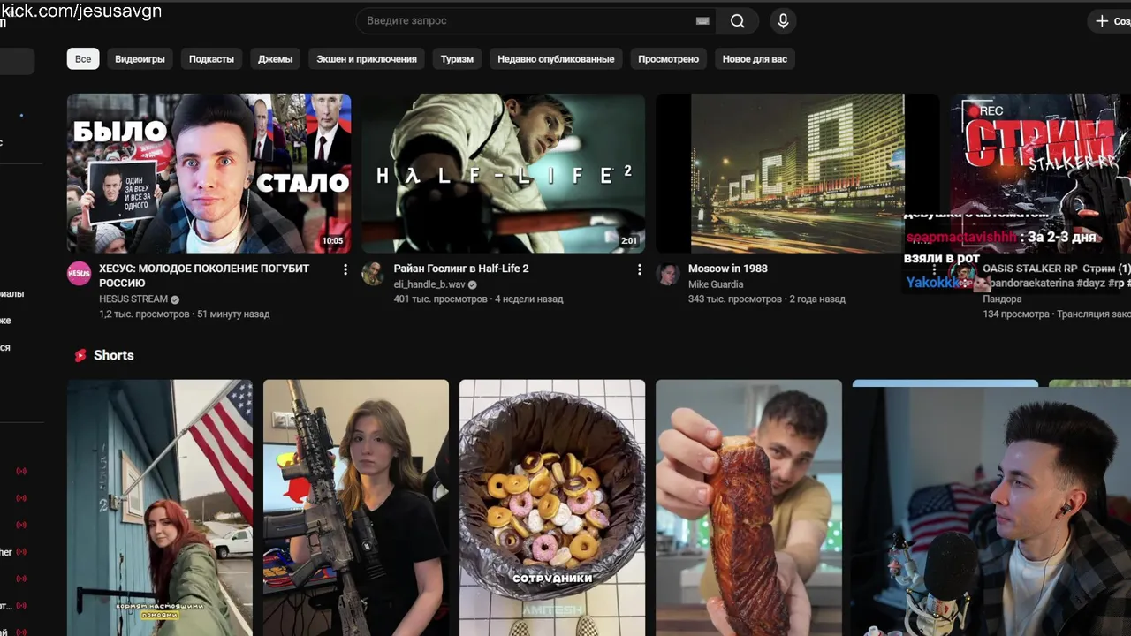Select the 'Видеоигры' filter chip
The image size is (1131, 636).
(x=140, y=59)
